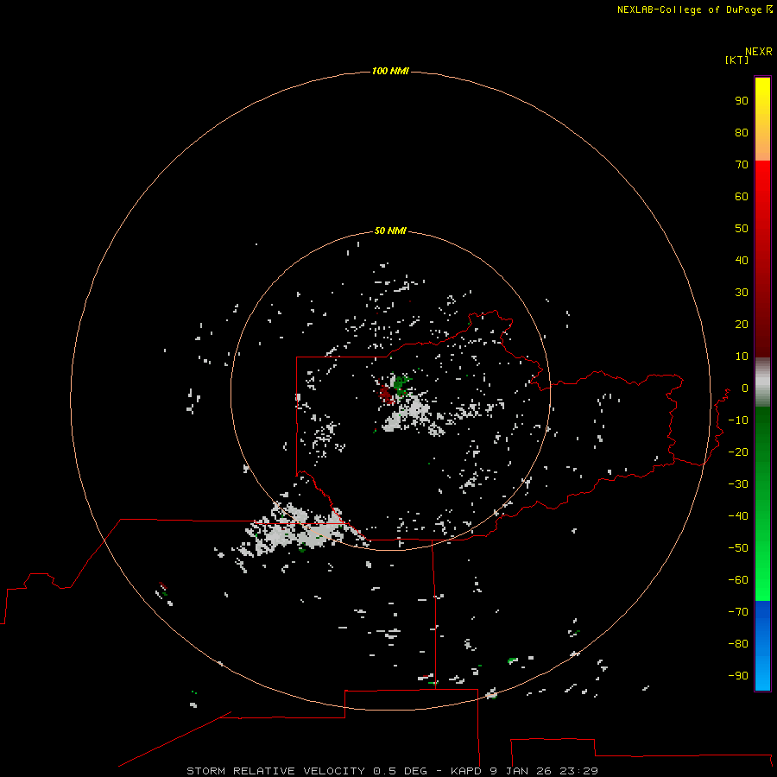The image size is (777, 777).
Task: Click the 50 value on the velocity scale
Action: (742, 229)
